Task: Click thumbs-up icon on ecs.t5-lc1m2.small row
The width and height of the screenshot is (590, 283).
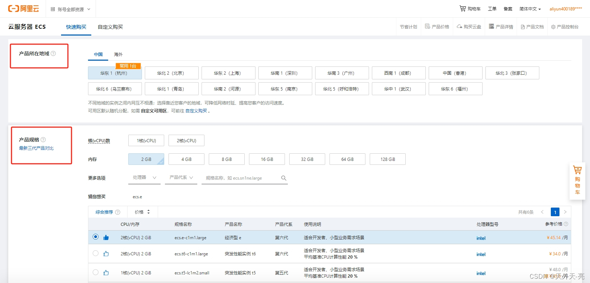Action: [106, 273]
